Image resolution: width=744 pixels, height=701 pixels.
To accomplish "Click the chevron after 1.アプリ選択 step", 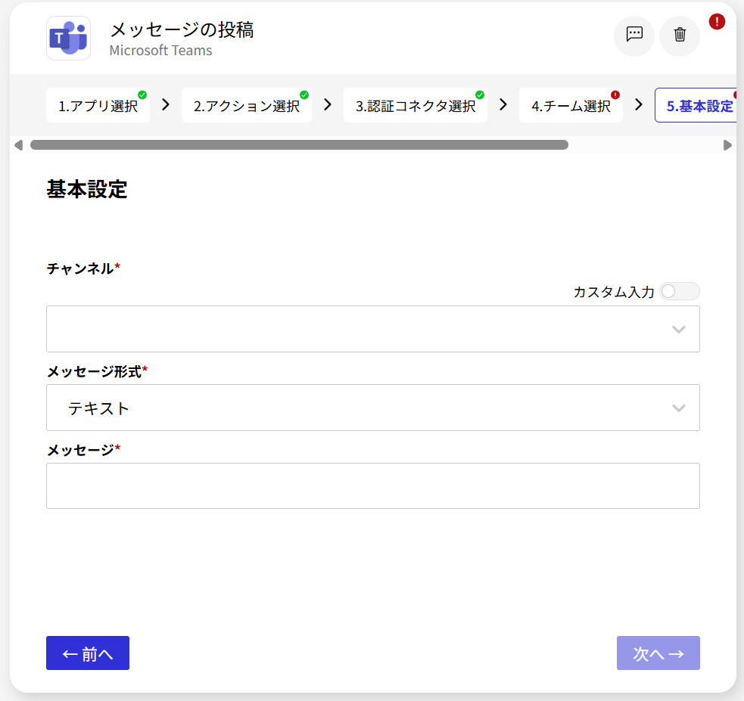I will pos(166,104).
